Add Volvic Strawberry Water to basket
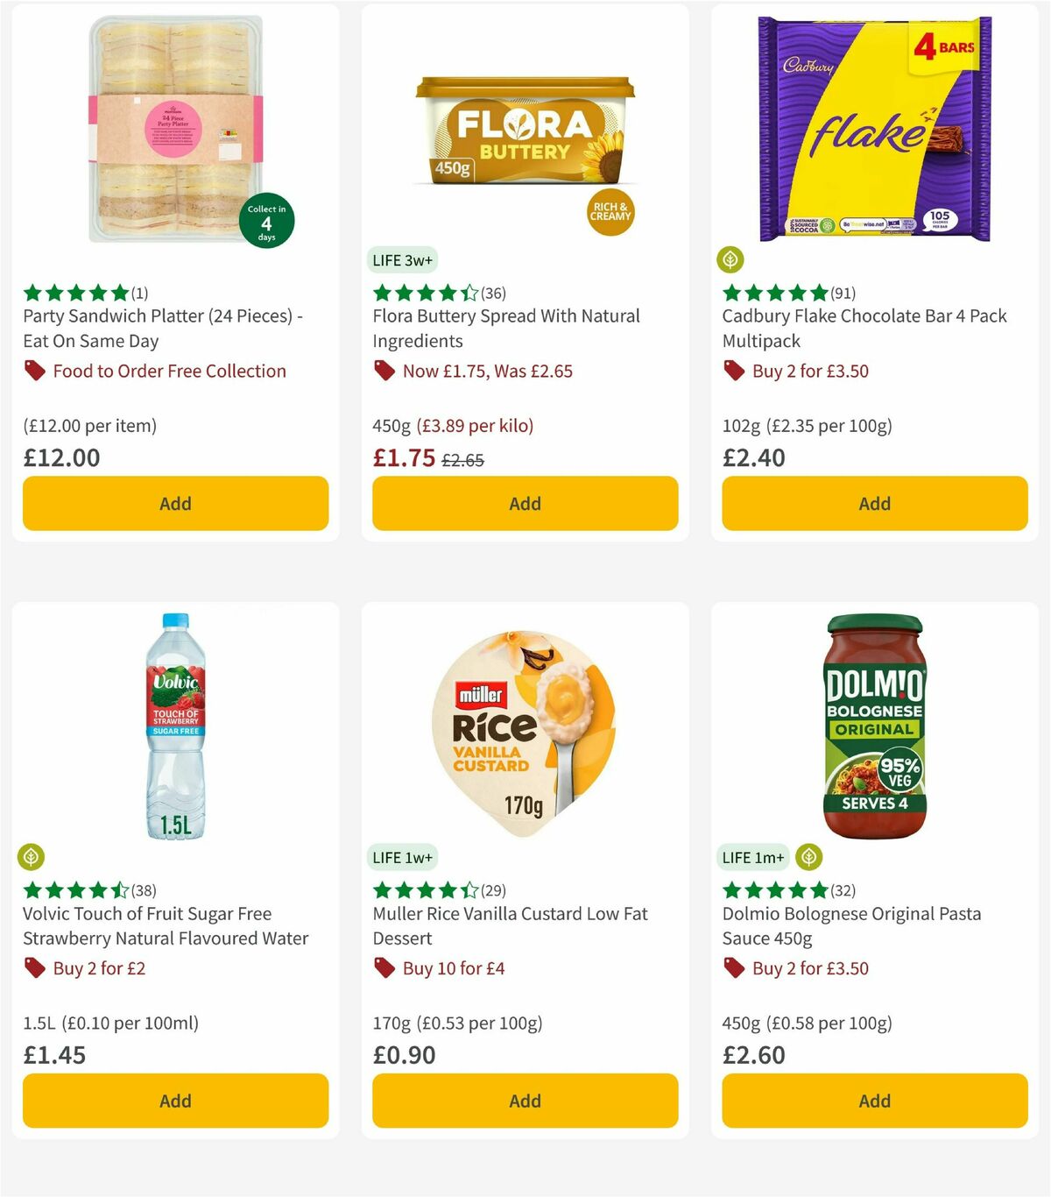Image resolution: width=1051 pixels, height=1197 pixels. 175,1101
